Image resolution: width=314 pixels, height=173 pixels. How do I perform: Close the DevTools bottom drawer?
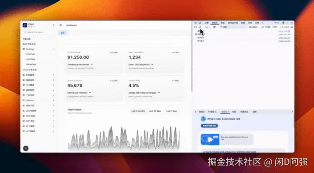click(x=292, y=111)
